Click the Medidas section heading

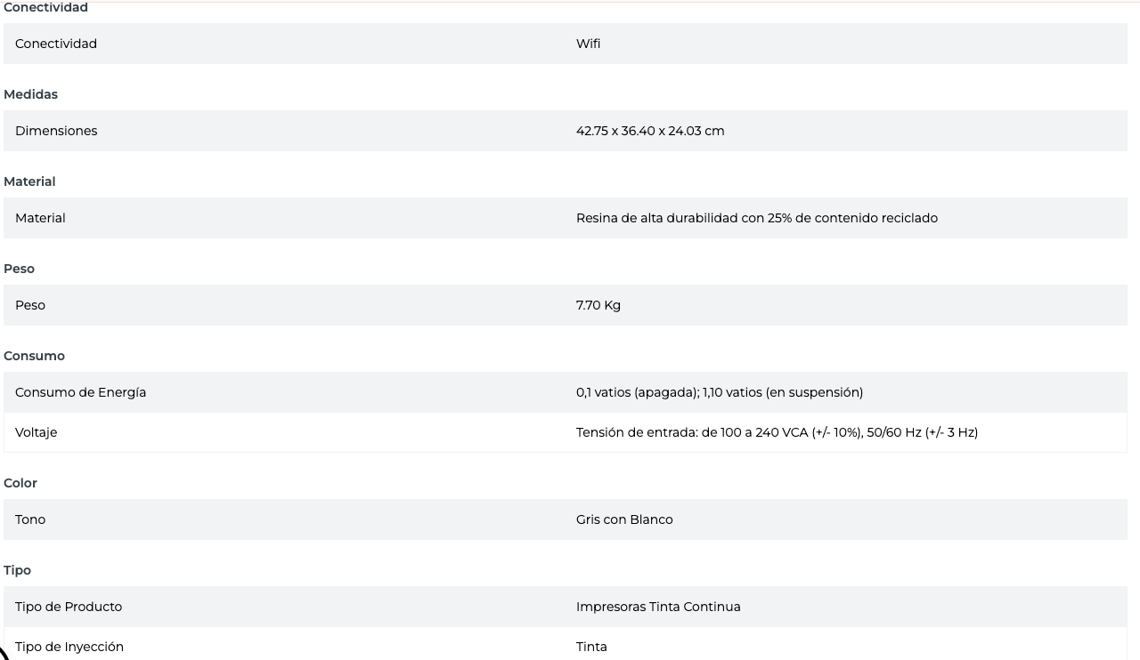click(x=30, y=94)
